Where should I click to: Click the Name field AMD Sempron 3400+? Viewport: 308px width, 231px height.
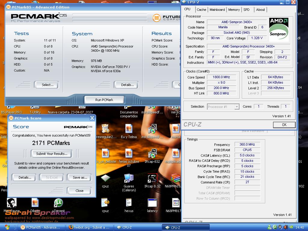point(237,22)
